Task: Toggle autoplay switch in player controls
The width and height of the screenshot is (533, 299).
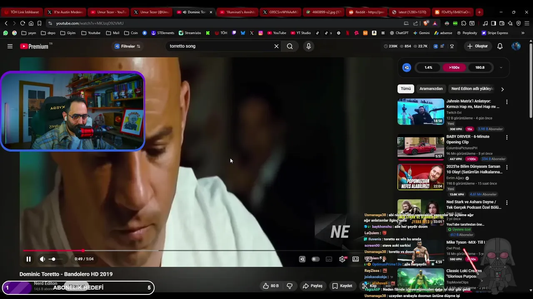Action: click(316, 259)
